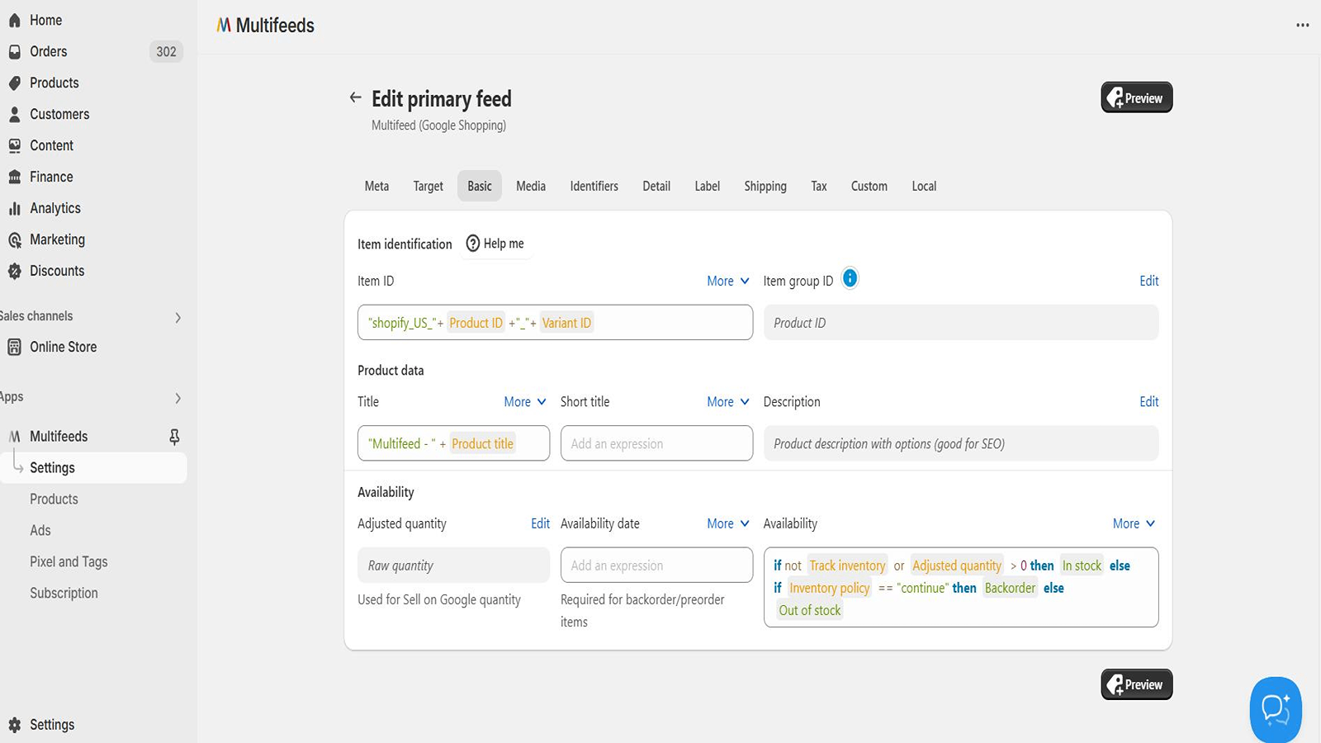This screenshot has height=743, width=1321.
Task: Click the Item ID expression field
Action: (x=555, y=322)
